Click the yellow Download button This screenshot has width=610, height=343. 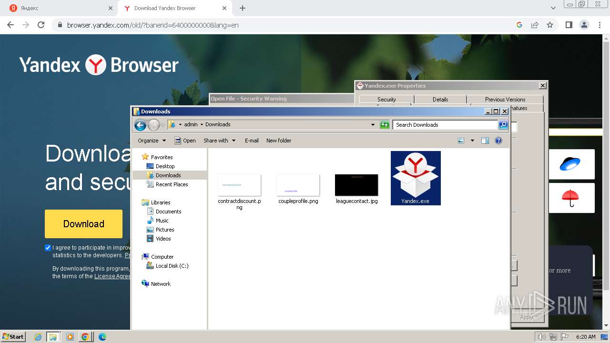click(84, 224)
